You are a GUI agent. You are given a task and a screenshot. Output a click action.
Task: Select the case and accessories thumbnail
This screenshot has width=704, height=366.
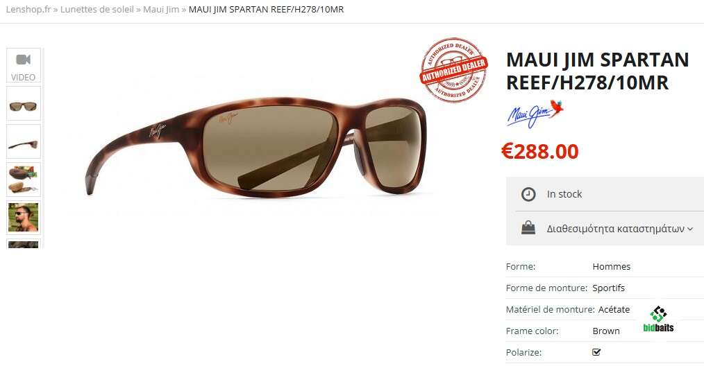click(x=24, y=180)
